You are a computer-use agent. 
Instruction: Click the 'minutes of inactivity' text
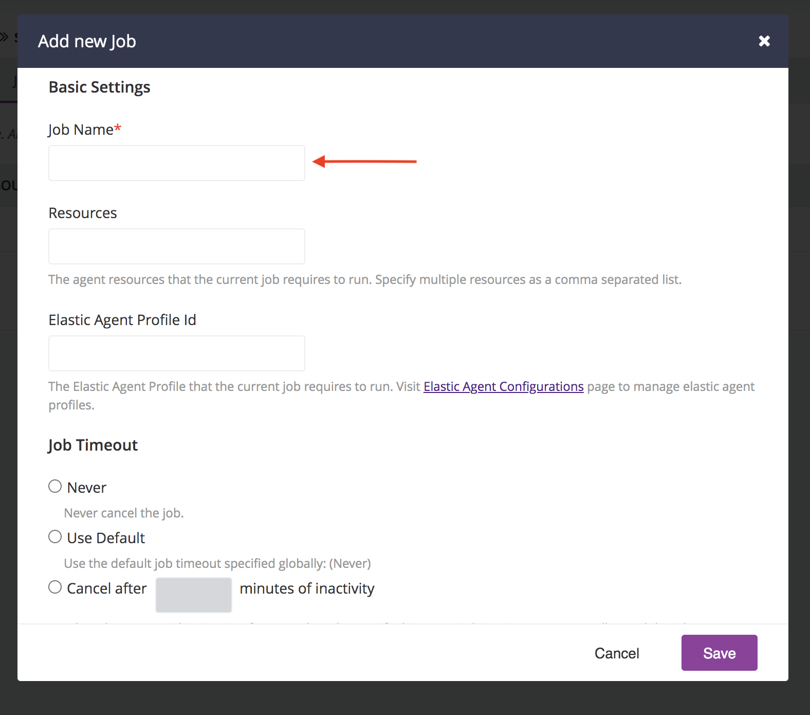click(307, 588)
